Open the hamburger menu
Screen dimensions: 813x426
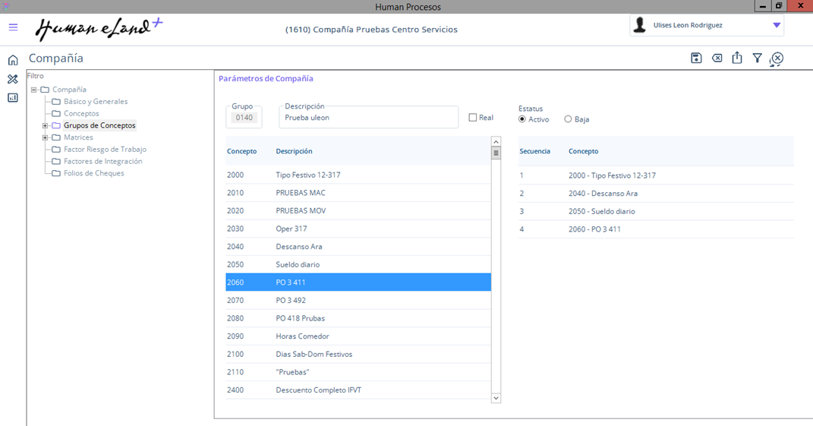pyautogui.click(x=13, y=27)
